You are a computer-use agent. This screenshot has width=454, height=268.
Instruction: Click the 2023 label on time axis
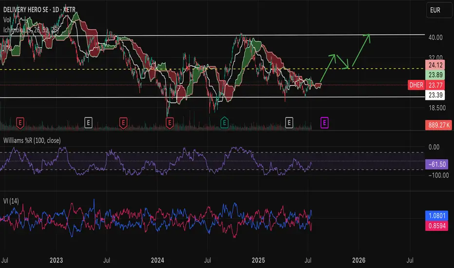(x=56, y=260)
